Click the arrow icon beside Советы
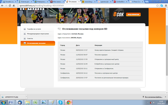This screenshot has width=168, height=105. click(x=25, y=38)
